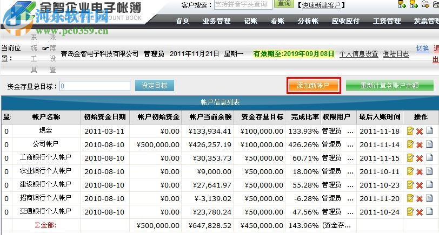Expand permission users ellipsis in 建设银行个人帐户 row
Image resolution: width=439 pixels, height=235 pixels.
pos(350,186)
